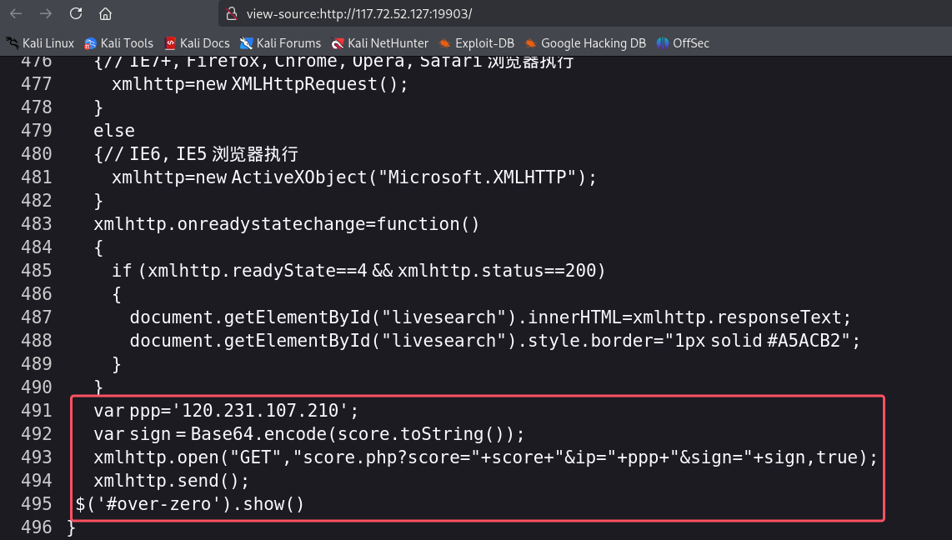Open the OffSec bookmark
The height and width of the screenshot is (540, 952).
pos(683,43)
